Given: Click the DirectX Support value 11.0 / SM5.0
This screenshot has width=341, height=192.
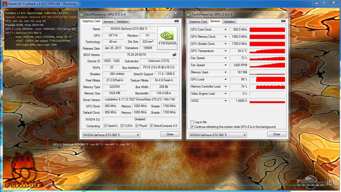Looking at the screenshot, I should click(x=166, y=74).
